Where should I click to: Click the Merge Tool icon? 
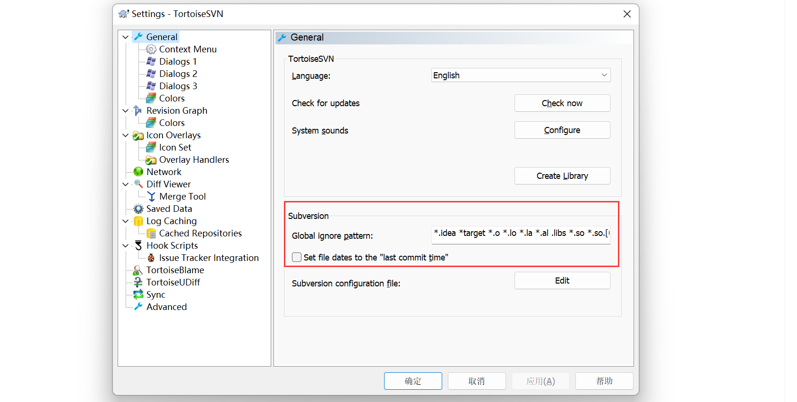(x=151, y=196)
